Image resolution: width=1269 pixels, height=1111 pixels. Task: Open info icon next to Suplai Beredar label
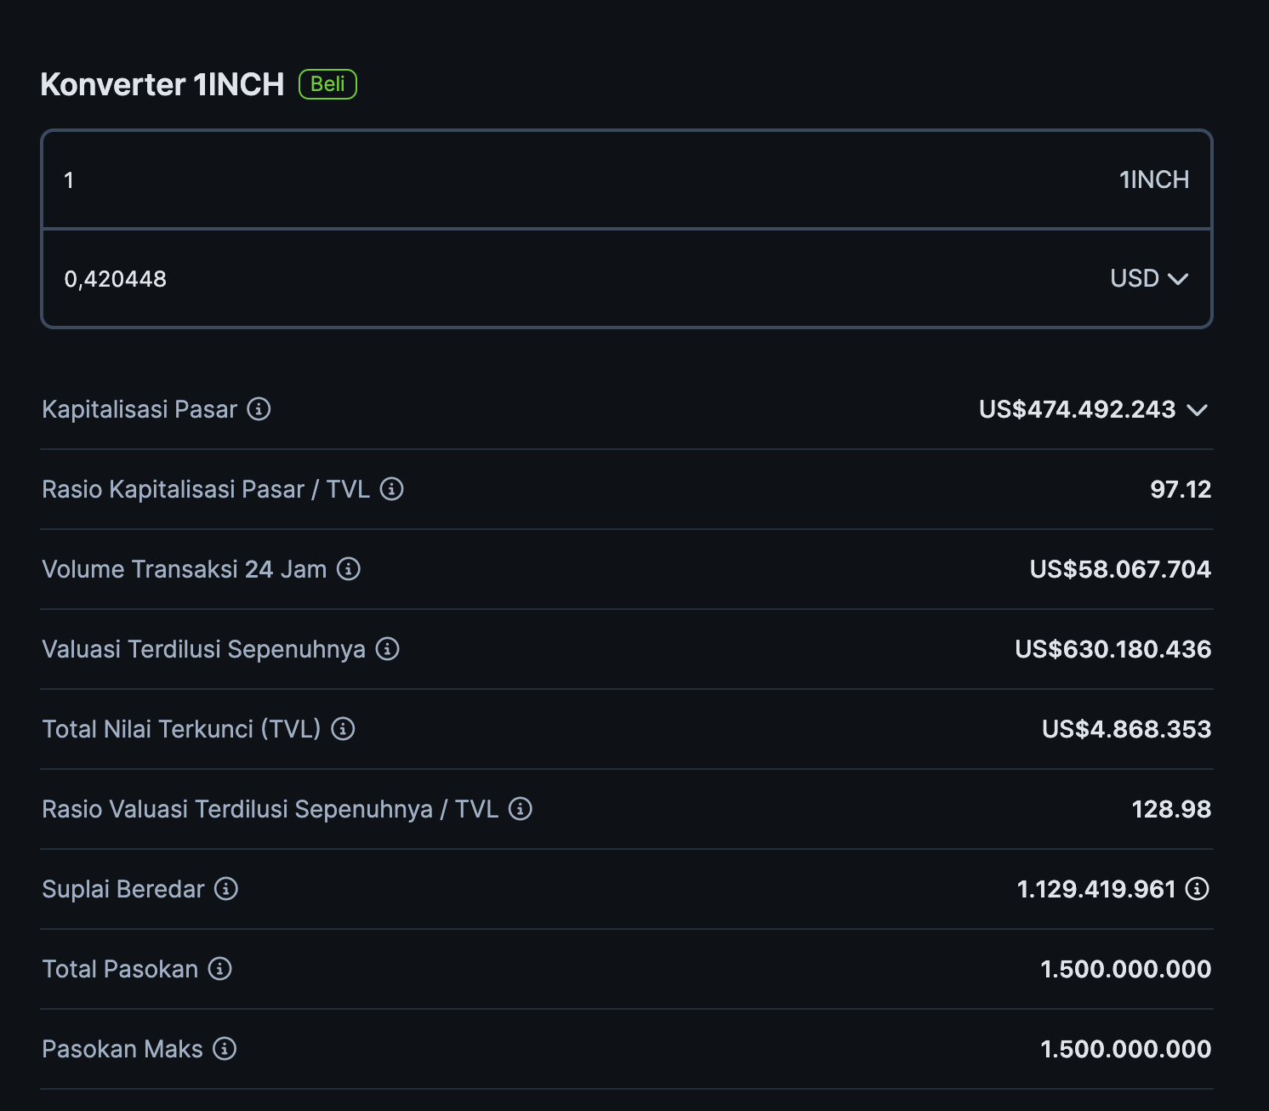click(226, 889)
